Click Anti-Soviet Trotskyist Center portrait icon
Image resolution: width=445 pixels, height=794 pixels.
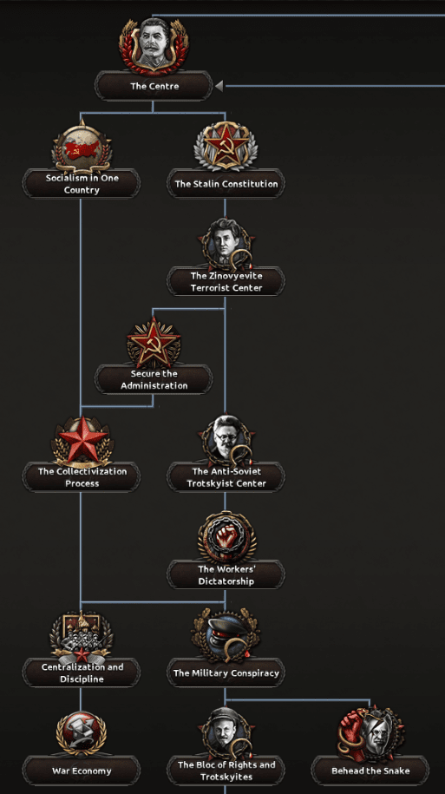point(226,440)
